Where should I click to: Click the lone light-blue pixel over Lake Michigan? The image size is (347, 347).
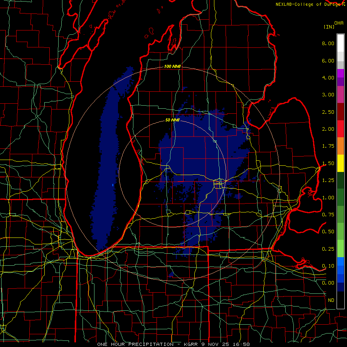pyautogui.click(x=113, y=185)
